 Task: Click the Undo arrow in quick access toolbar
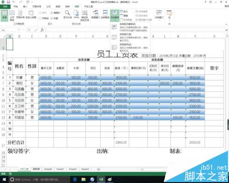[14, 2]
